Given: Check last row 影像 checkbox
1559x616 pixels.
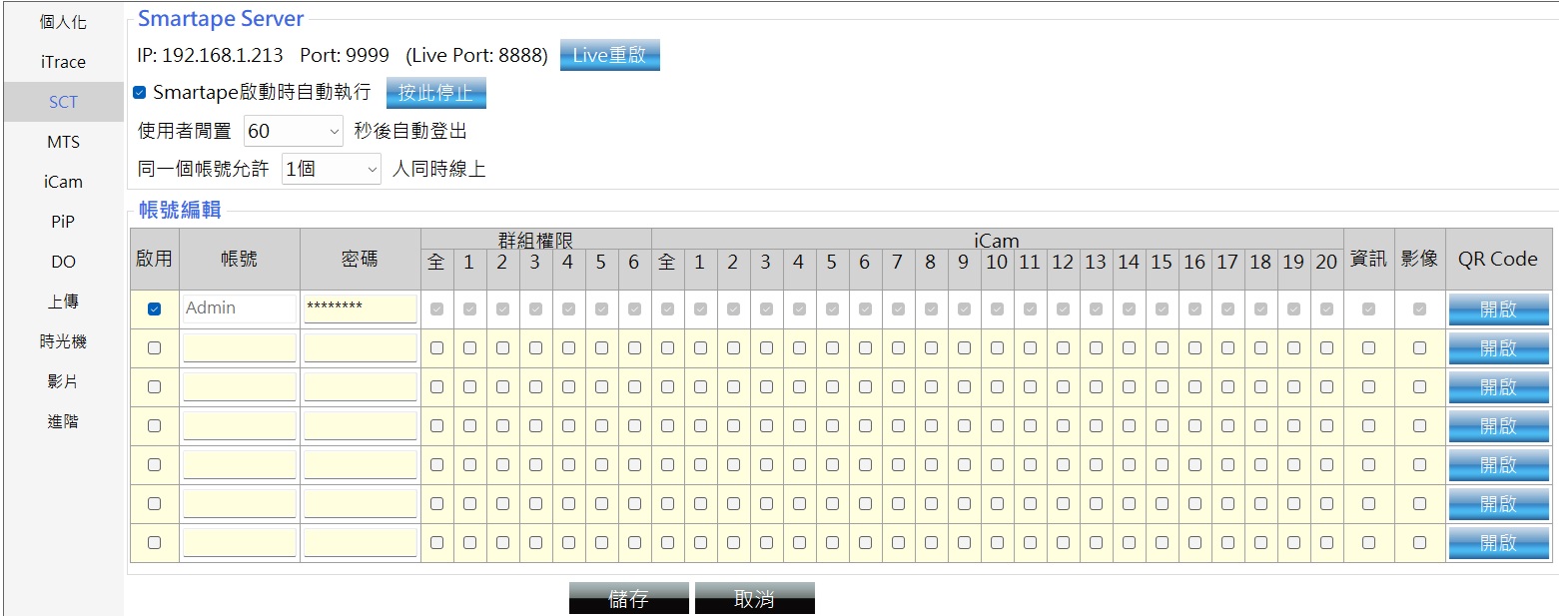Looking at the screenshot, I should click(x=1419, y=543).
